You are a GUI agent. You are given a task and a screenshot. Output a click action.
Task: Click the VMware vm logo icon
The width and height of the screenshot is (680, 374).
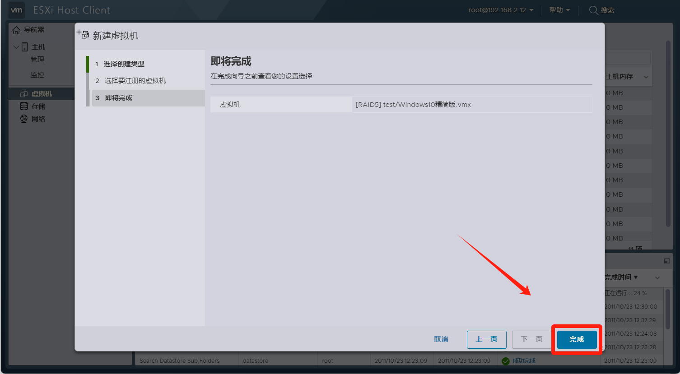[16, 10]
